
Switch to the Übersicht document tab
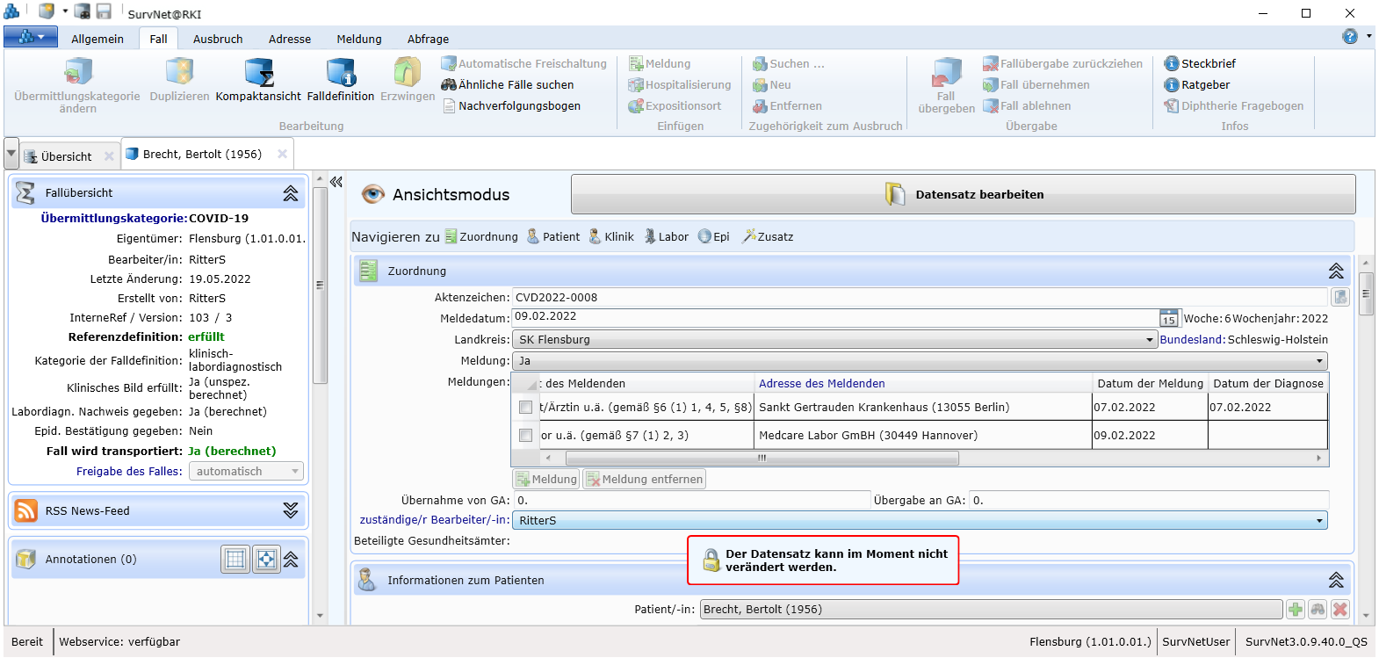point(66,156)
